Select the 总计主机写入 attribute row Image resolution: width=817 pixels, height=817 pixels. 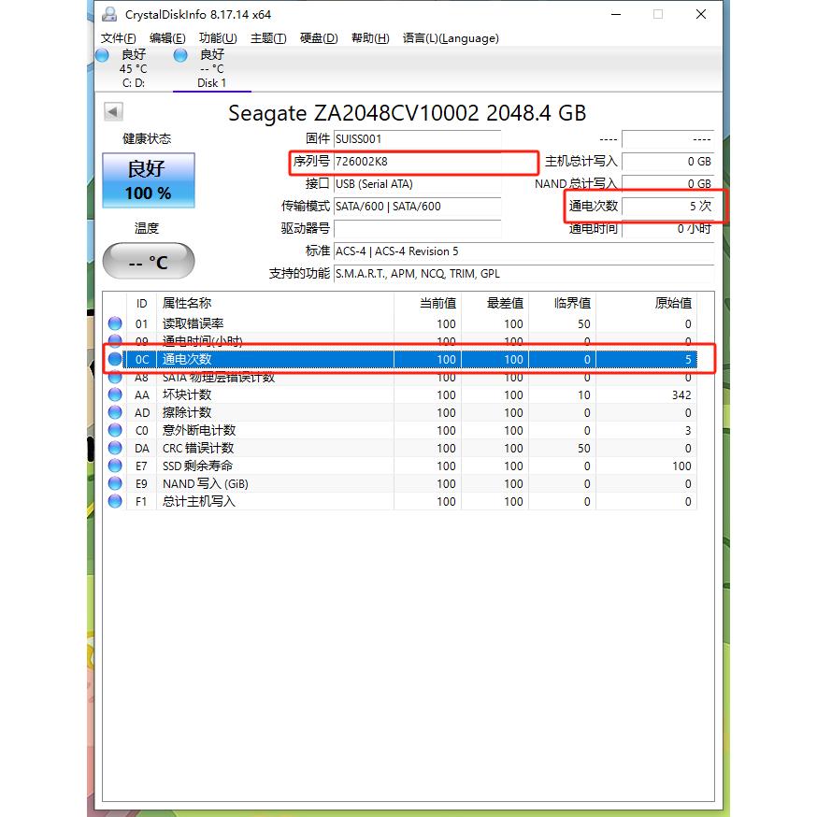pyautogui.click(x=400, y=501)
